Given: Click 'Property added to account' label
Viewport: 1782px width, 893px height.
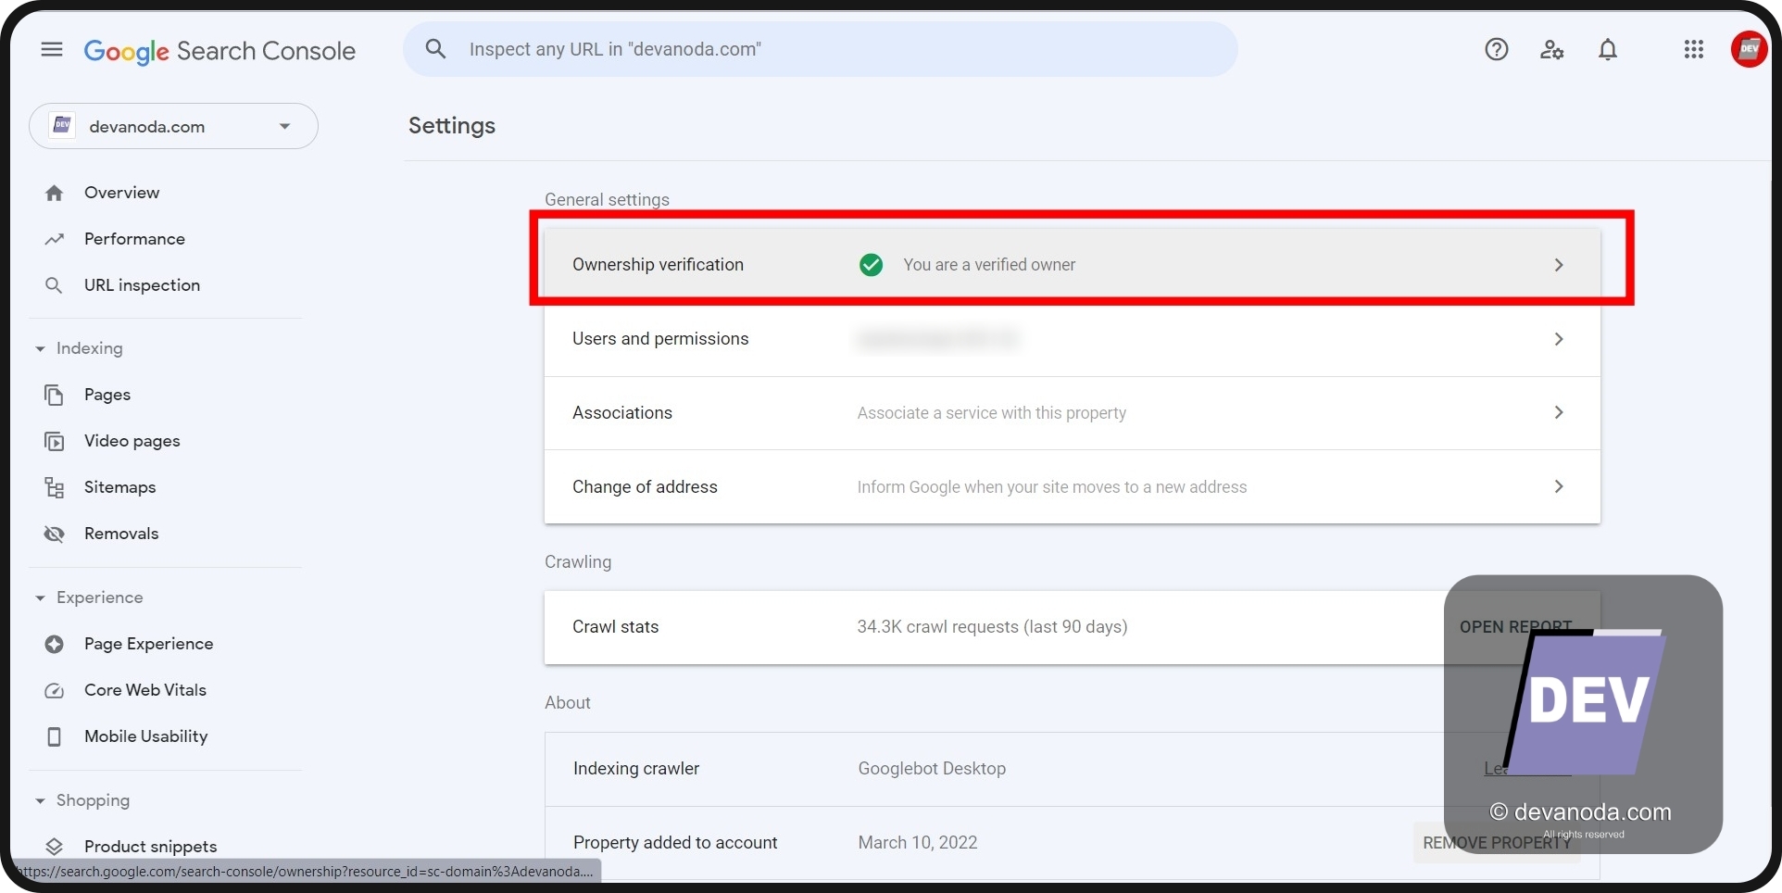Looking at the screenshot, I should point(675,843).
